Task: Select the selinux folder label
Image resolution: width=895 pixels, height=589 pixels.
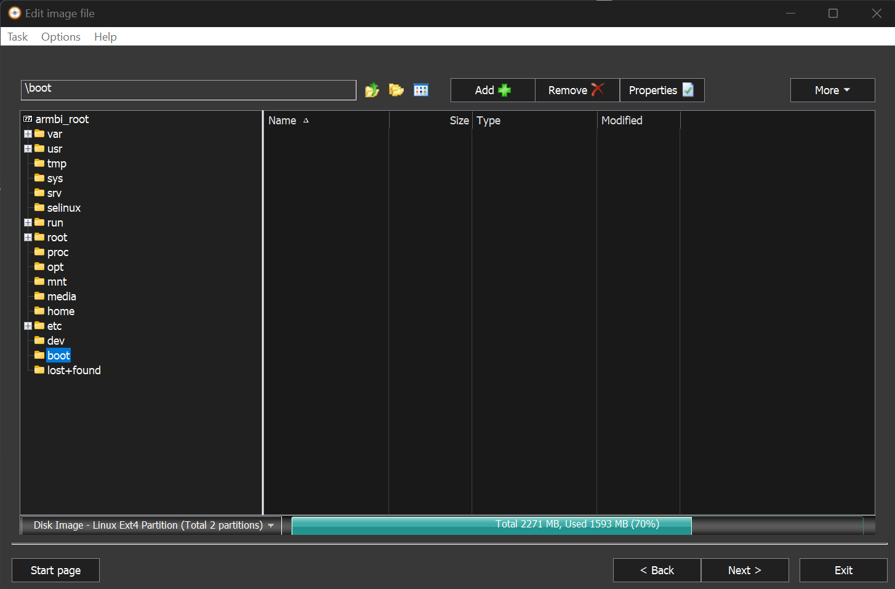Action: (x=64, y=207)
